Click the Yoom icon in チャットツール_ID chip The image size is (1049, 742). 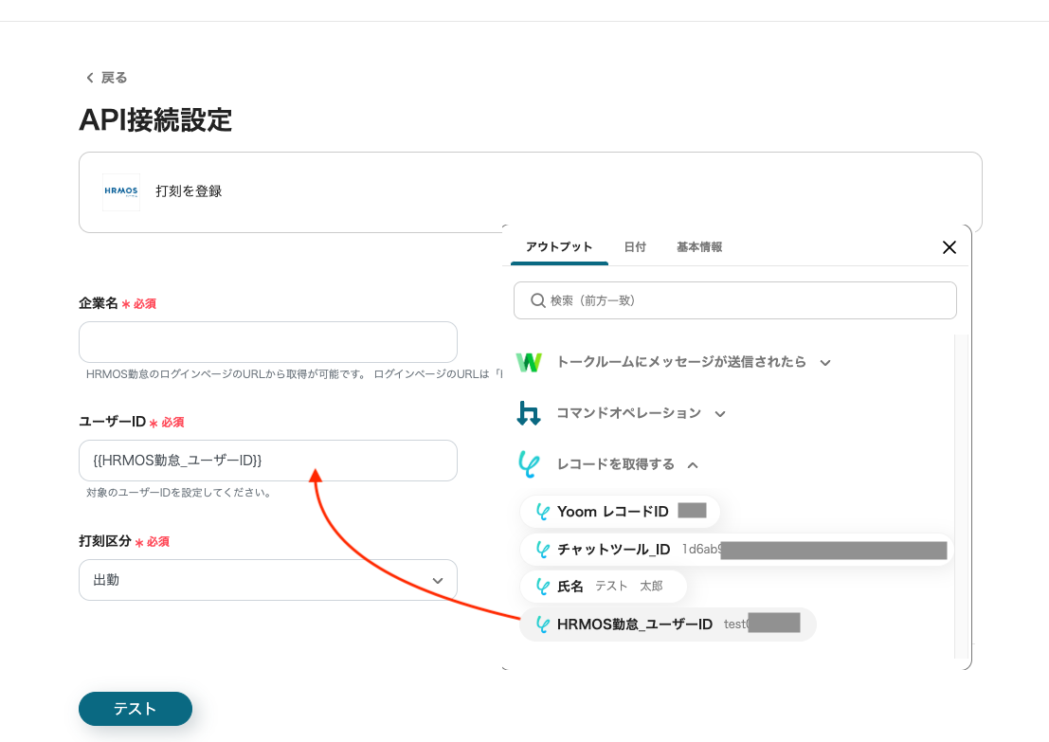pos(543,550)
